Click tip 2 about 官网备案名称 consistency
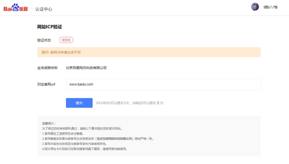Image resolution: width=289 pixels, height=164 pixels. click(x=98, y=139)
